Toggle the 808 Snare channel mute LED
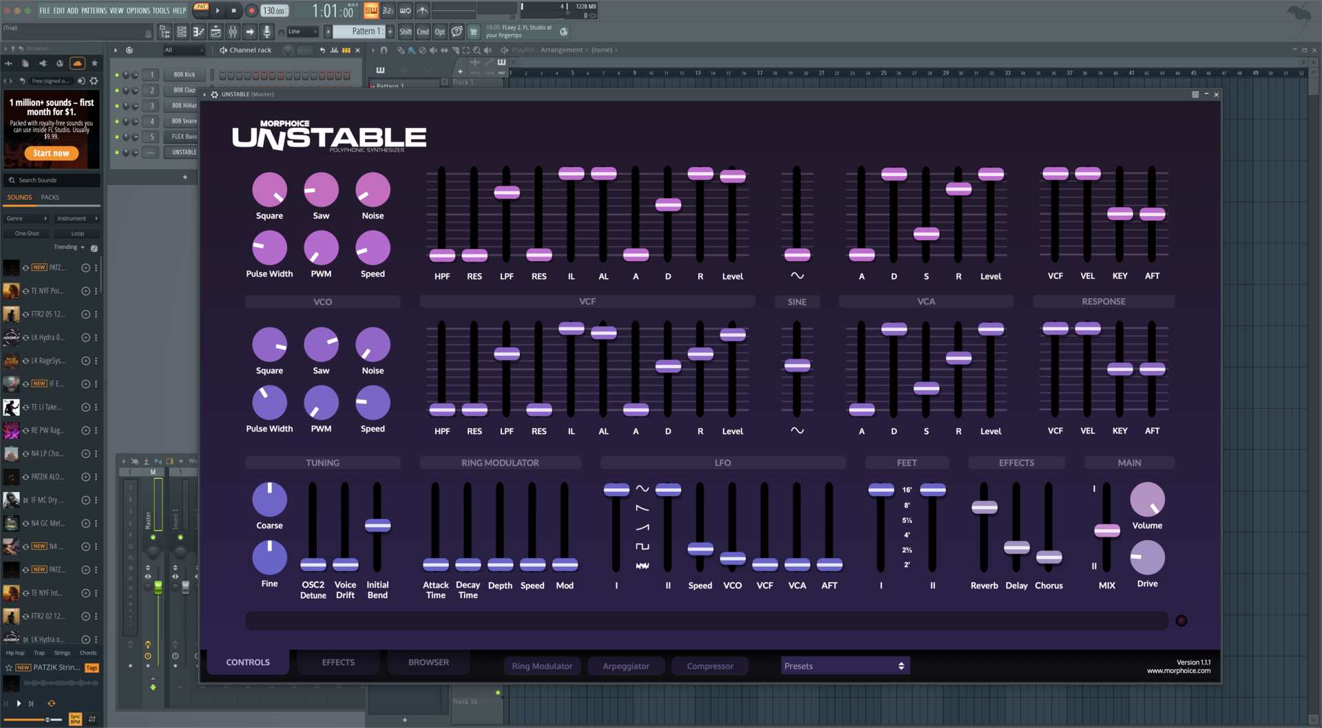The width and height of the screenshot is (1322, 728). point(117,121)
